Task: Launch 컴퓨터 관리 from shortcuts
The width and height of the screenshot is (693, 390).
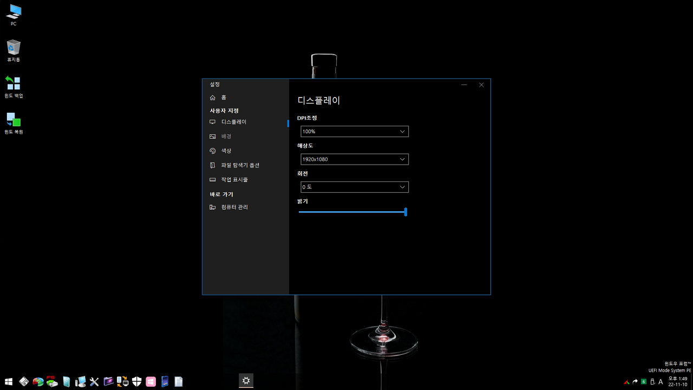Action: [234, 207]
